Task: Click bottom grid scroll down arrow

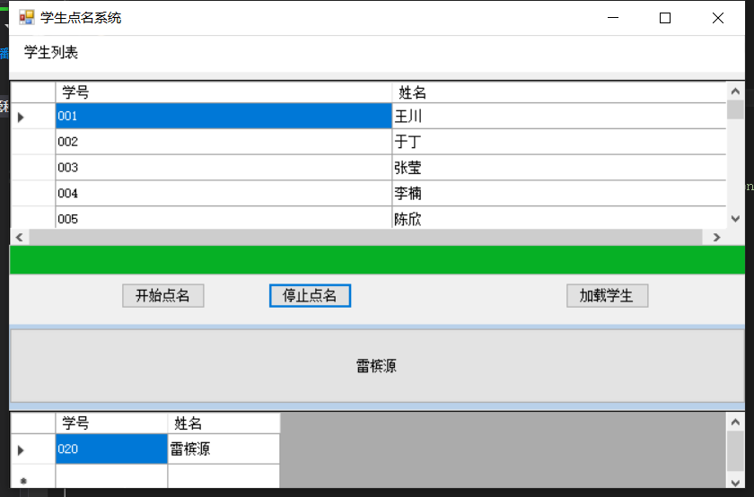Action: click(735, 482)
